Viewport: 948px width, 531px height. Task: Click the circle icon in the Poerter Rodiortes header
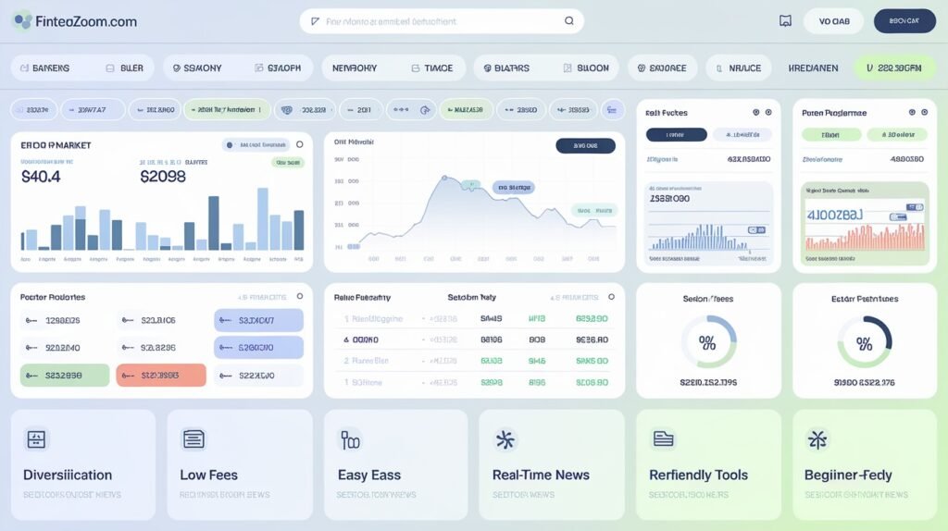(299, 297)
